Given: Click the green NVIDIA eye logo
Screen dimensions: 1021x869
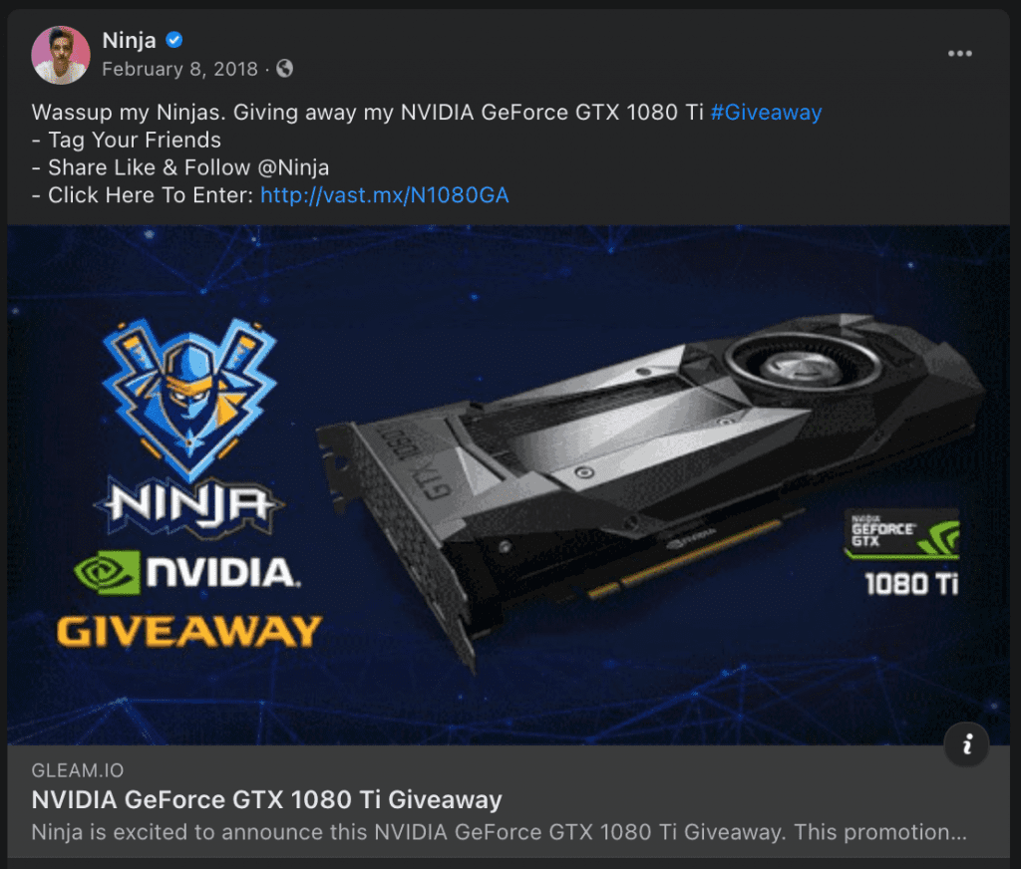Looking at the screenshot, I should point(107,573).
